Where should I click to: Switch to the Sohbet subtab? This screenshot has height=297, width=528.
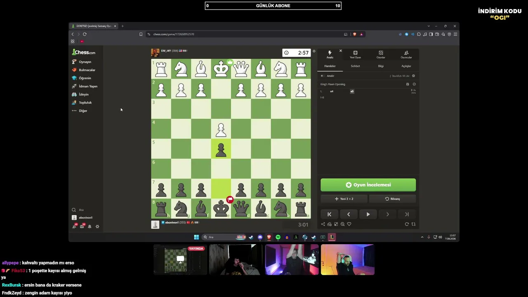click(x=355, y=66)
